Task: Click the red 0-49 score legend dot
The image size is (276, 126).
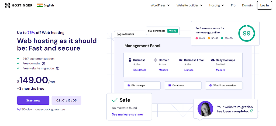Action: pos(197,38)
